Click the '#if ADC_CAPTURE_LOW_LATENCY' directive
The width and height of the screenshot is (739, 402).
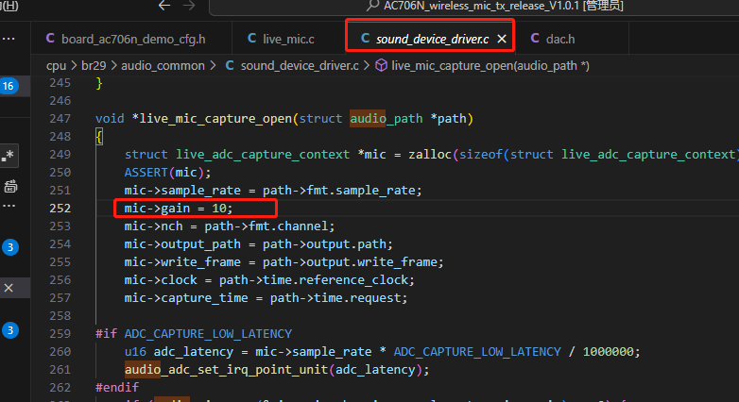pos(194,334)
